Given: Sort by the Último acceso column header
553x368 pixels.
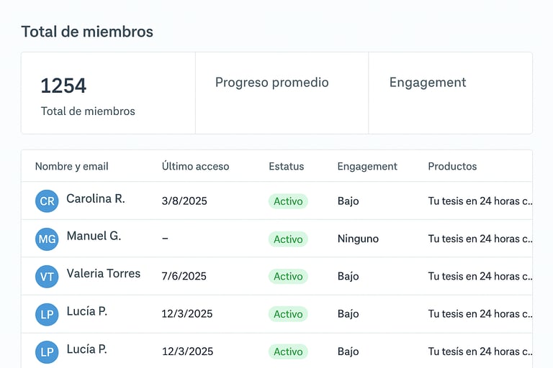Looking at the screenshot, I should (x=195, y=166).
